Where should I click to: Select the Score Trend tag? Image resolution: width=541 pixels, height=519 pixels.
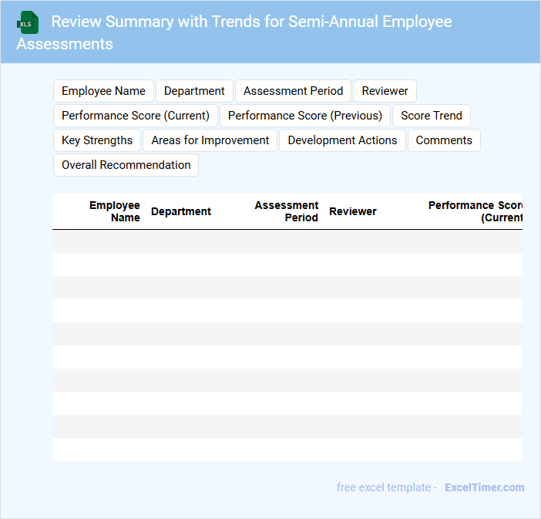[x=432, y=116]
